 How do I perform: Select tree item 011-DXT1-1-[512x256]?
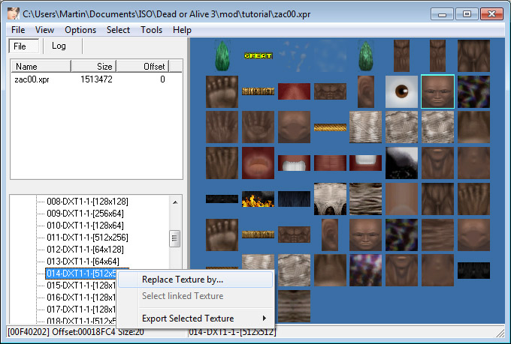87,238
